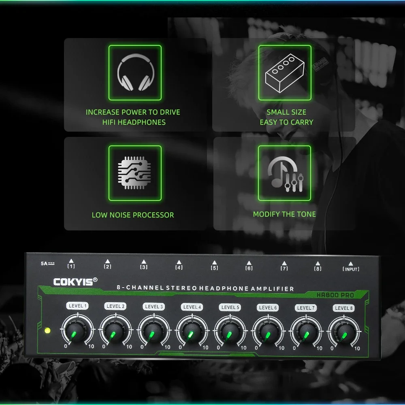Click the triangle marker above [INPUT]
Screen dimensions: 405x405
pyautogui.click(x=351, y=264)
